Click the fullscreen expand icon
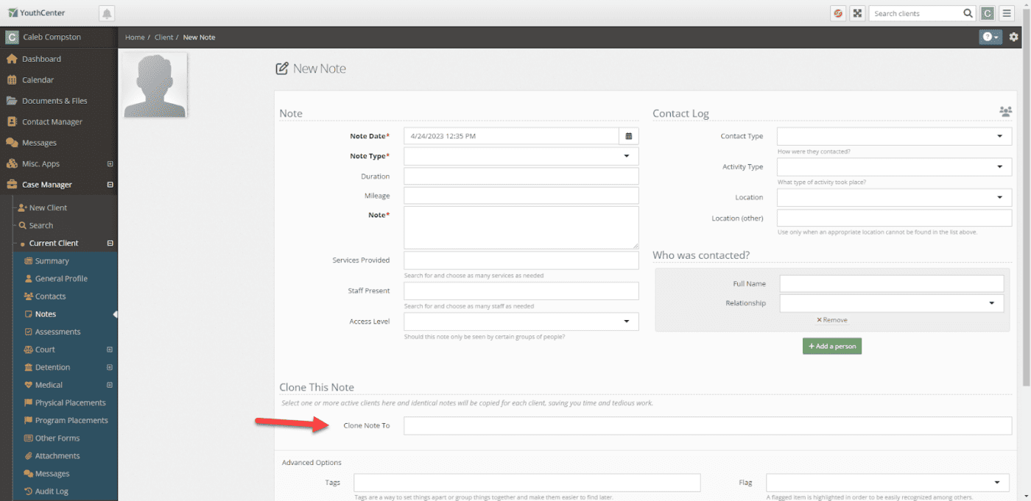1031x501 pixels. [x=857, y=13]
